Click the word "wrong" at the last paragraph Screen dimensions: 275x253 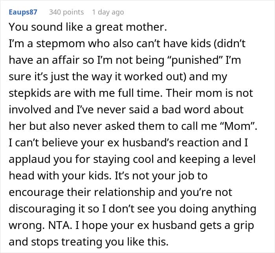[x=24, y=225]
